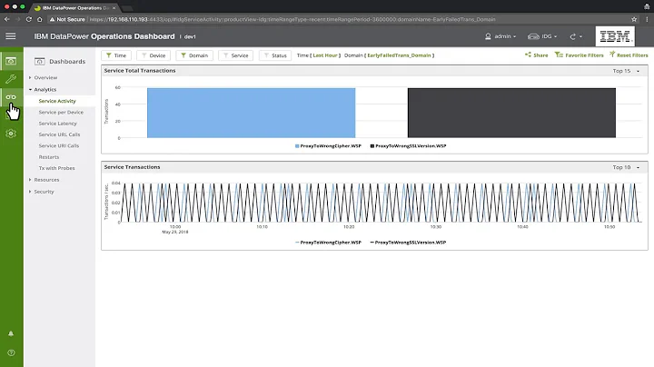Go to browser home page
This screenshot has width=654, height=367.
tap(40, 19)
